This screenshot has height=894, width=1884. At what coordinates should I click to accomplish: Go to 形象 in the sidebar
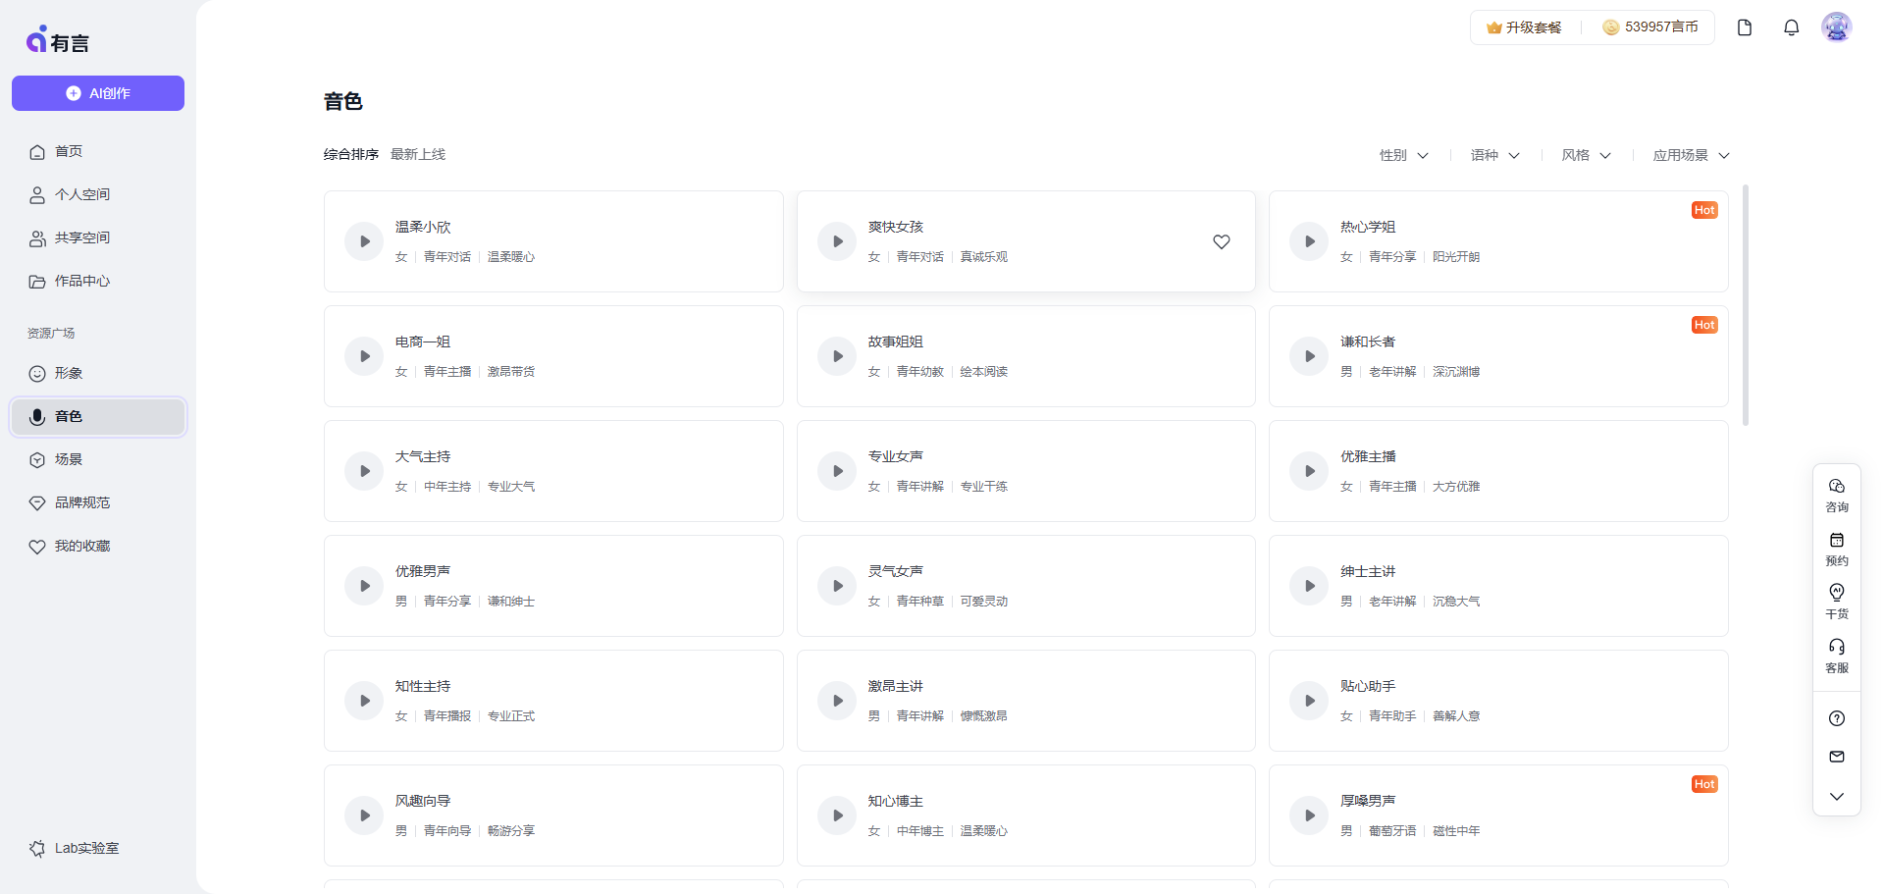69,373
